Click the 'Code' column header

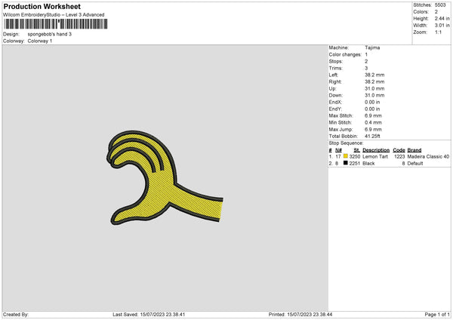tap(399, 150)
